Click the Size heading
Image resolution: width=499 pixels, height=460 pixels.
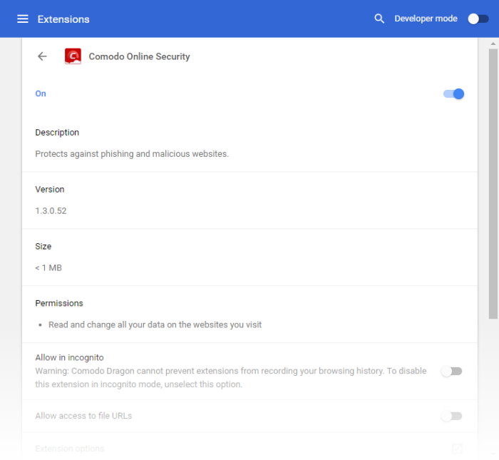coord(43,246)
